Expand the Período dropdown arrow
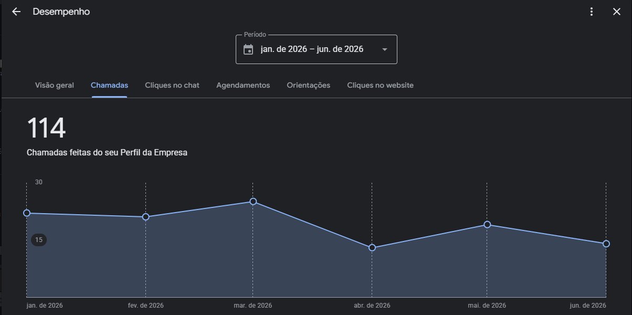632x315 pixels. pos(385,49)
